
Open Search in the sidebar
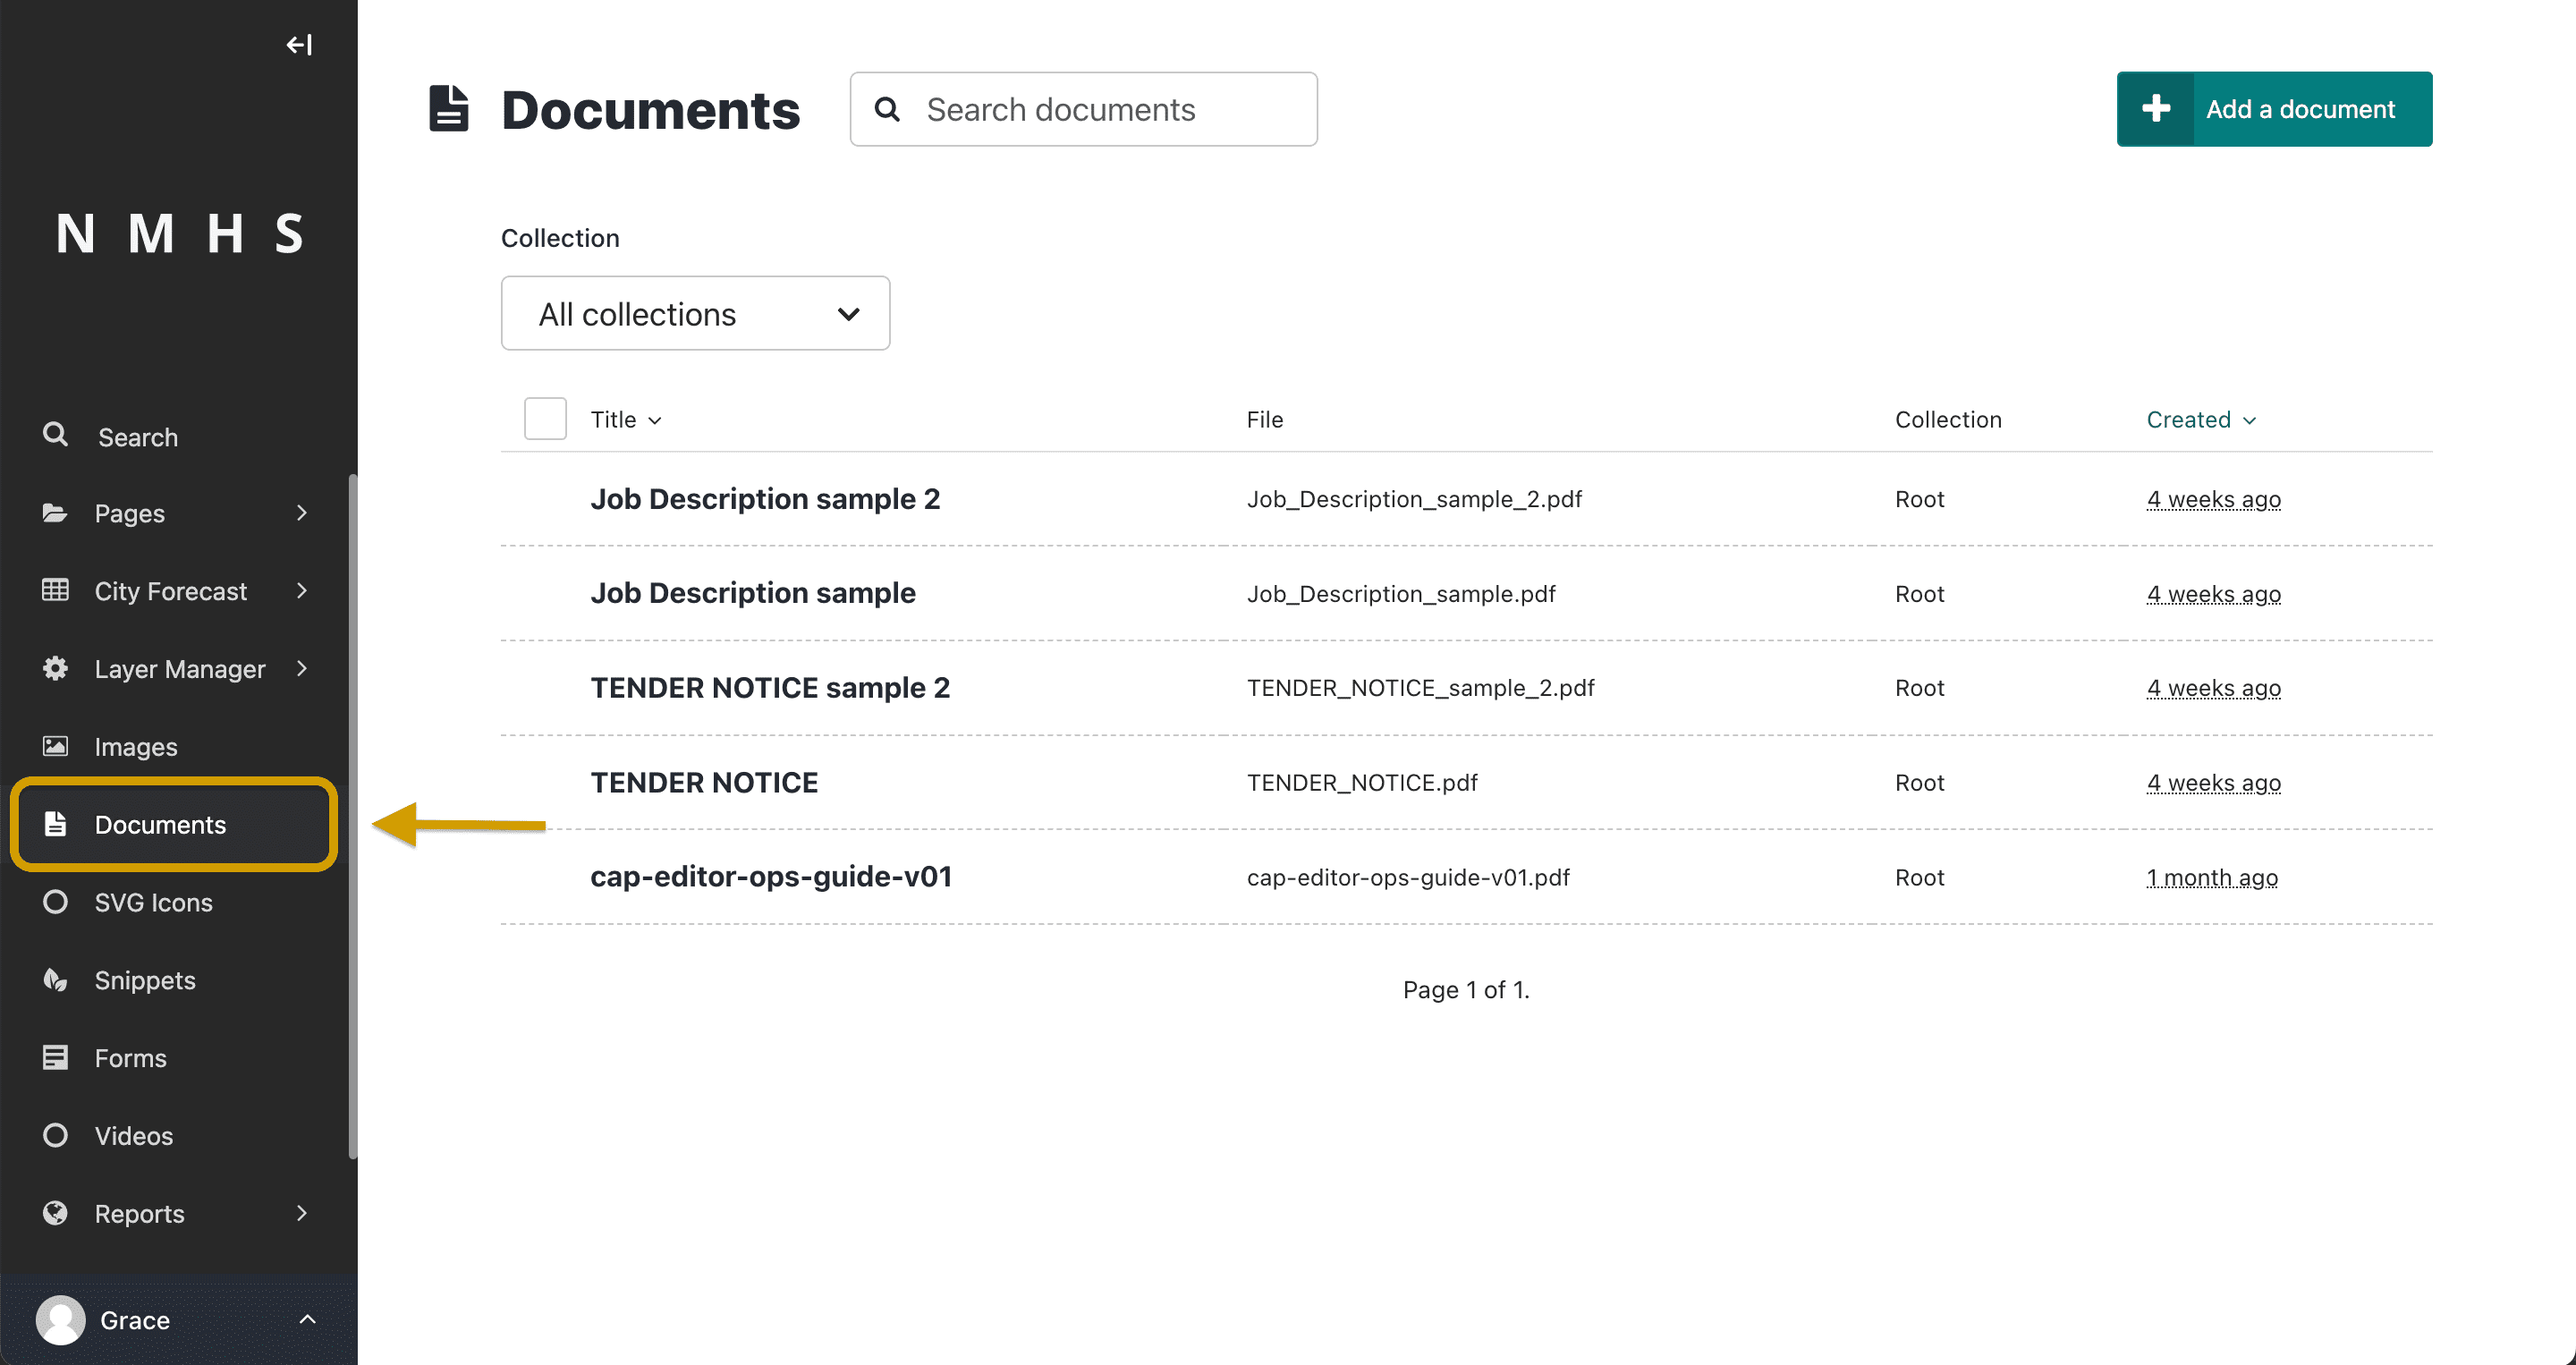(138, 437)
